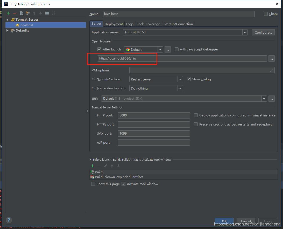Image resolution: width=283 pixels, height=229 pixels.
Task: Click the OK button
Action: (224, 221)
